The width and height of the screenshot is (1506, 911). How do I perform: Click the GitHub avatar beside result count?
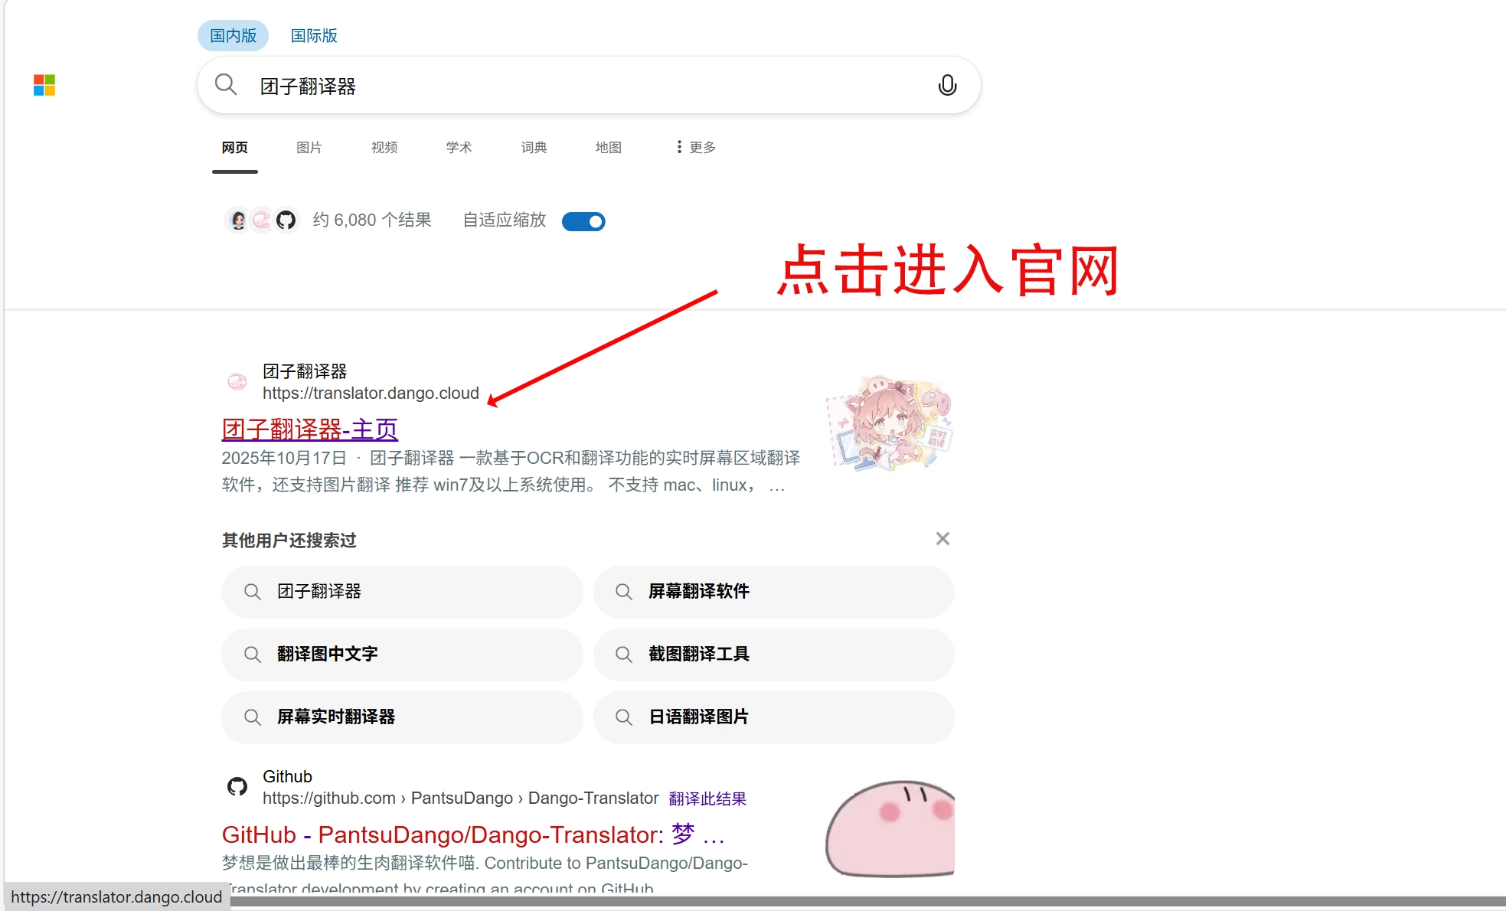click(x=286, y=220)
